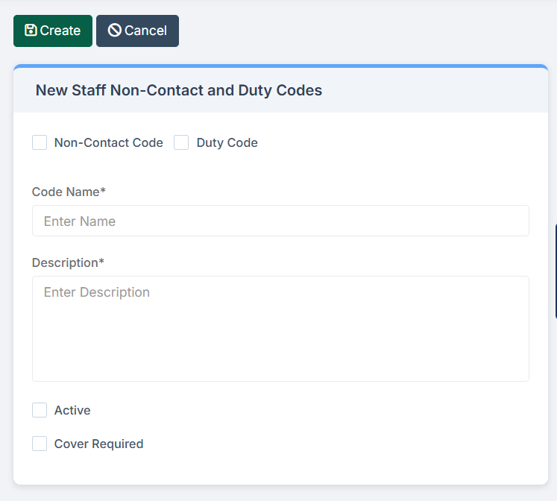Check the Active checkbox
Image resolution: width=557 pixels, height=501 pixels.
point(40,410)
